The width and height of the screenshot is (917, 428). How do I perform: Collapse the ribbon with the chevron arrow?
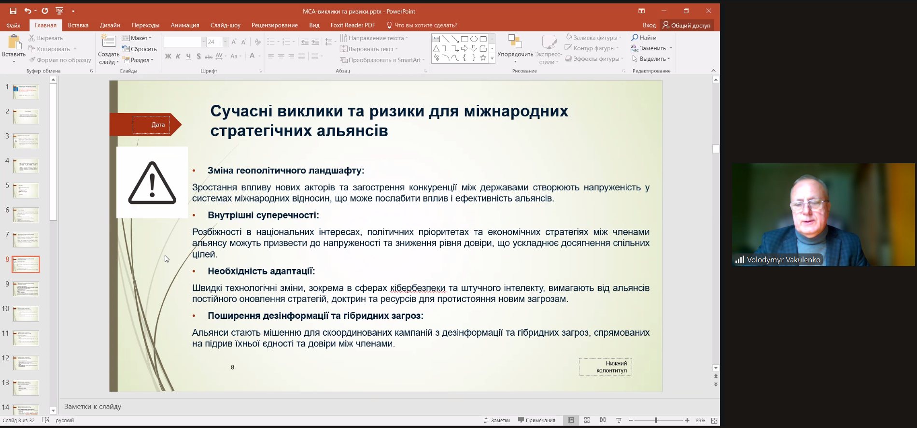tap(713, 71)
